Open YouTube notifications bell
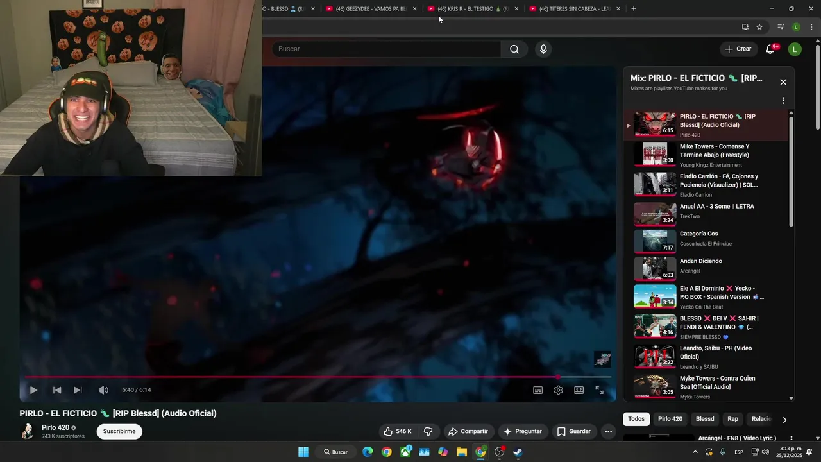The image size is (821, 462). pos(771,49)
